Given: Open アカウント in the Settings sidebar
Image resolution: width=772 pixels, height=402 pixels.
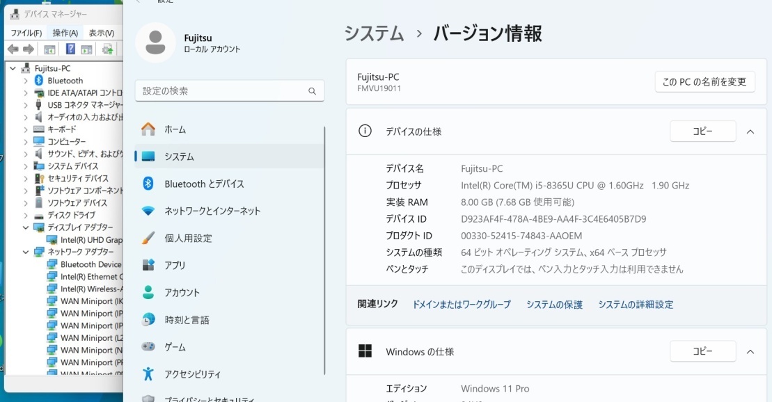Looking at the screenshot, I should 229,293.
